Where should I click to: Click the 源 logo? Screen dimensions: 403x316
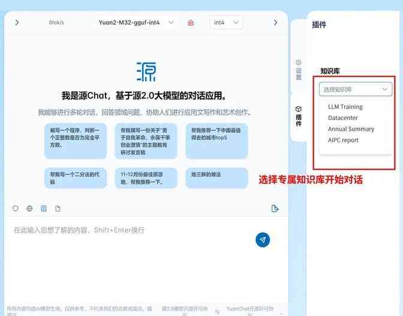point(146,72)
